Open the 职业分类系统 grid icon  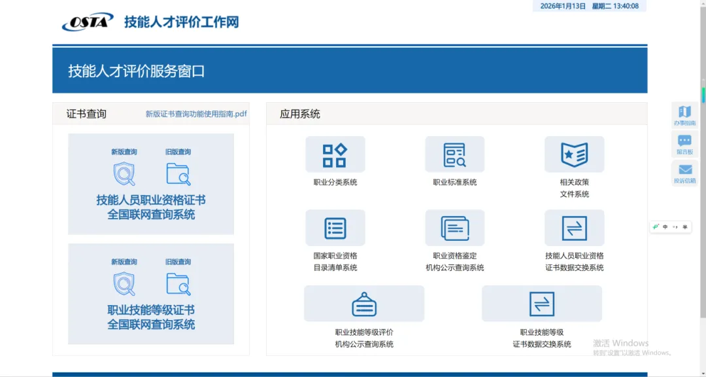335,154
